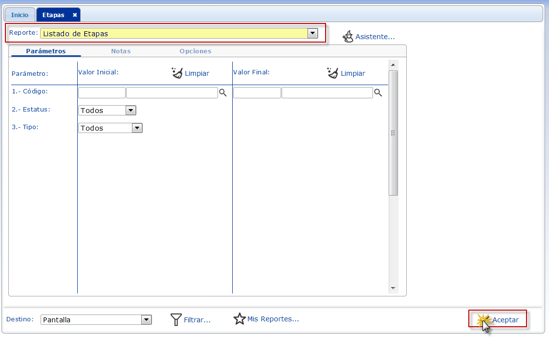Expand the Tipo dropdown
Viewport: 549px width, 337px height.
pyautogui.click(x=137, y=128)
